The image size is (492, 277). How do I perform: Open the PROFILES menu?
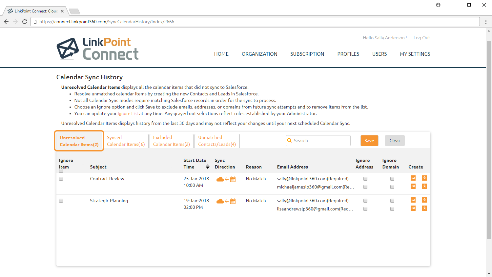coord(348,54)
